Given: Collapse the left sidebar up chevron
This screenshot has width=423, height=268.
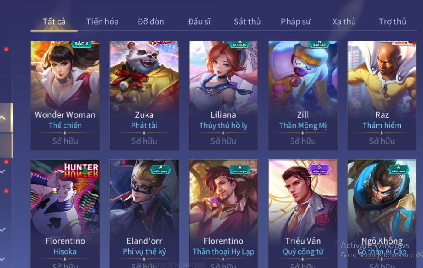Looking at the screenshot, I should [3, 118].
